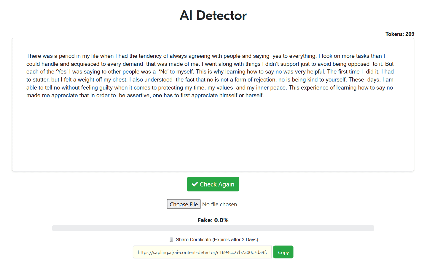The width and height of the screenshot is (435, 265).
Task: Click empty area of the text box
Action: tap(213, 133)
